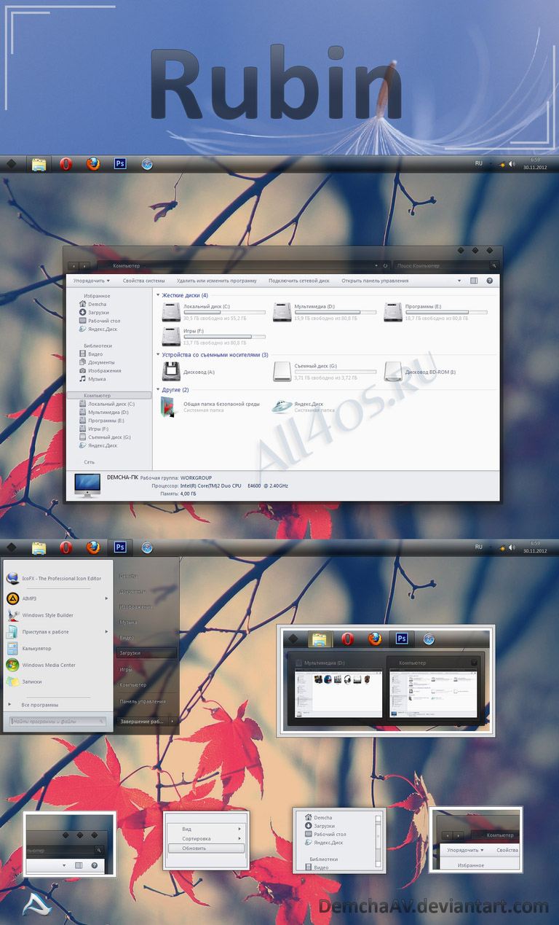Viewport: 559px width, 925px height.
Task: Choose Обновить in the context menu
Action: point(206,848)
